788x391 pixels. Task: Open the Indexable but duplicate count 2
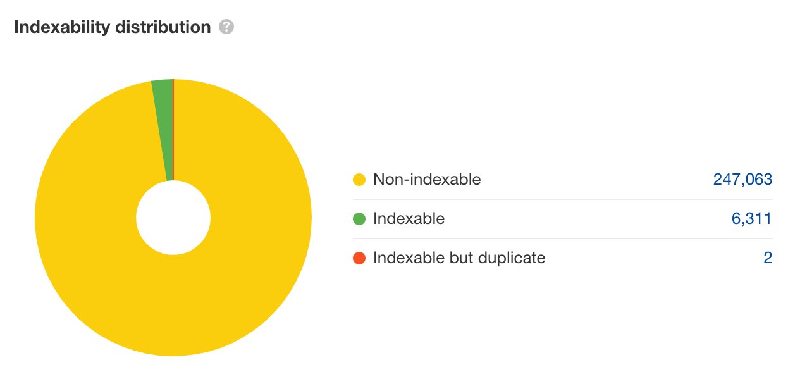click(x=768, y=258)
